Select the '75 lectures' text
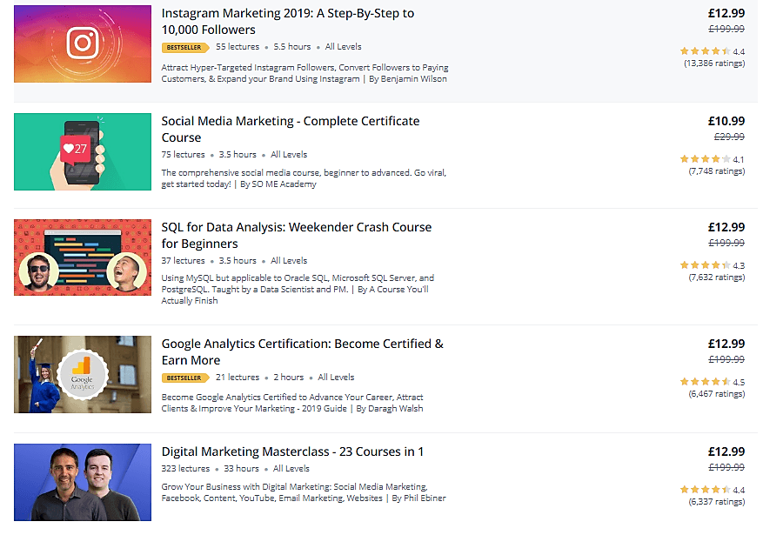 click(x=183, y=155)
